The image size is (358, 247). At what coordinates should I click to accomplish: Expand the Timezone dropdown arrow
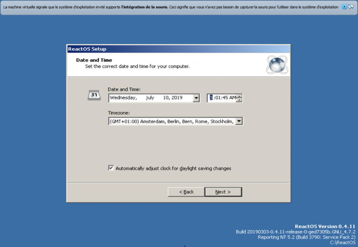click(239, 121)
